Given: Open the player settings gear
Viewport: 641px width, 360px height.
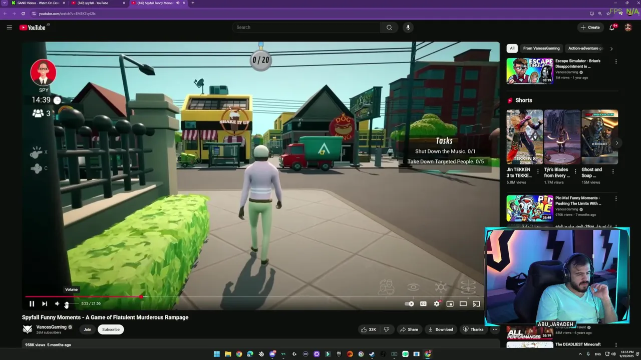Looking at the screenshot, I should [437, 303].
